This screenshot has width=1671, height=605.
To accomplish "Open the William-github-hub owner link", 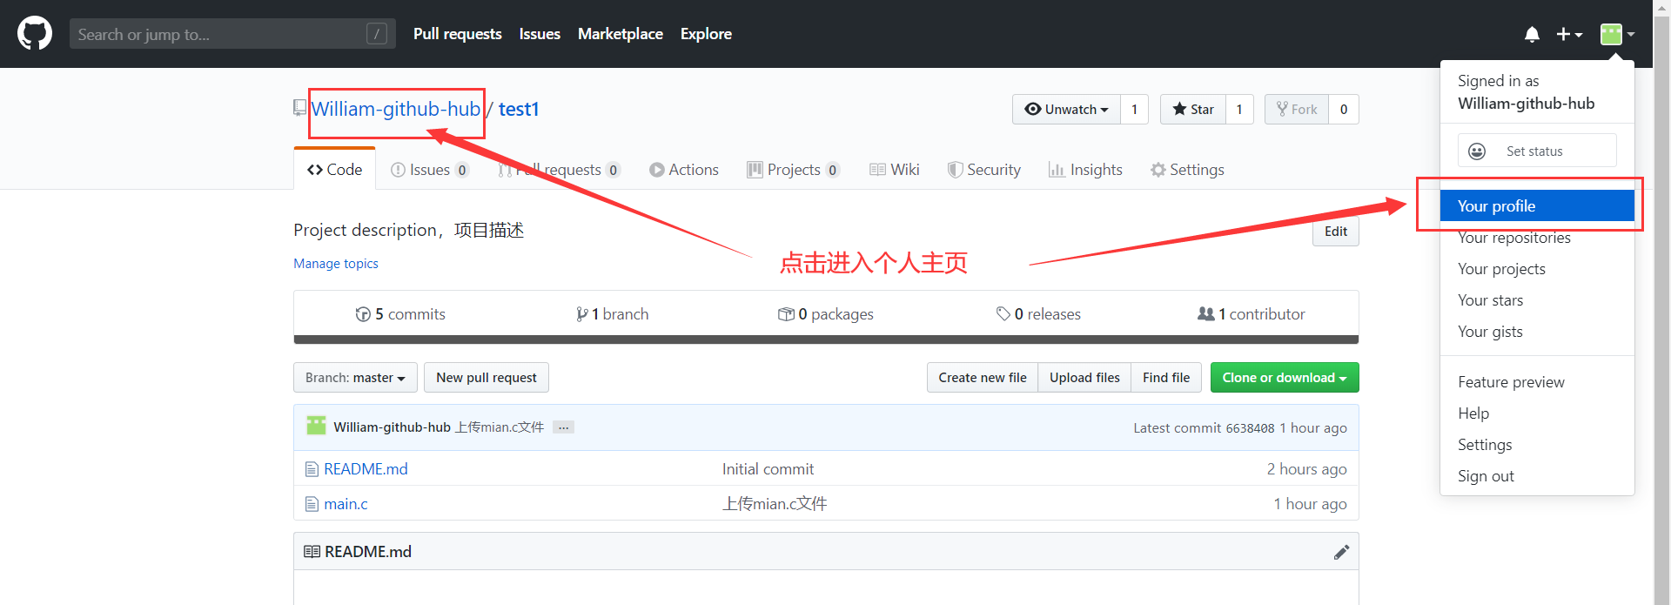I will pyautogui.click(x=396, y=109).
